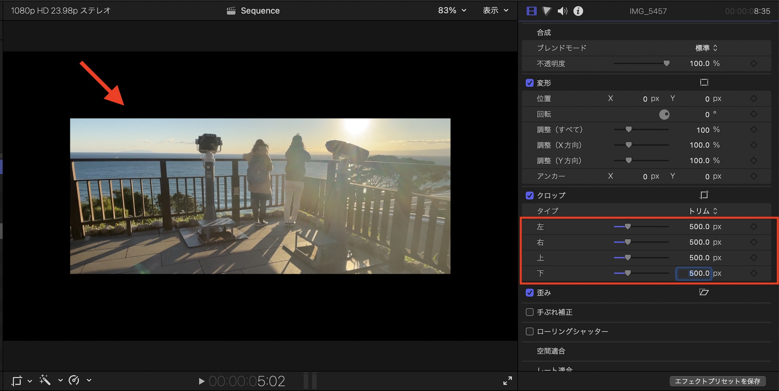Open the video inspector tab icon
The image size is (779, 391).
coord(531,11)
